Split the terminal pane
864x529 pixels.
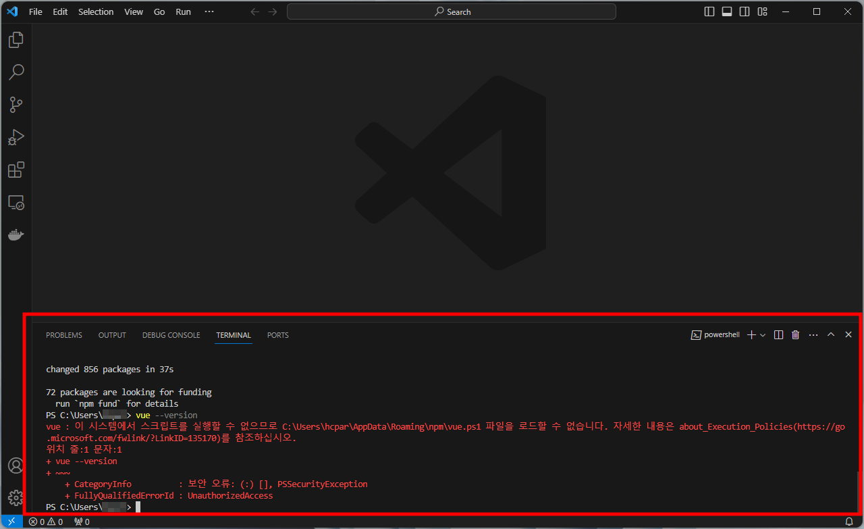[x=778, y=335]
